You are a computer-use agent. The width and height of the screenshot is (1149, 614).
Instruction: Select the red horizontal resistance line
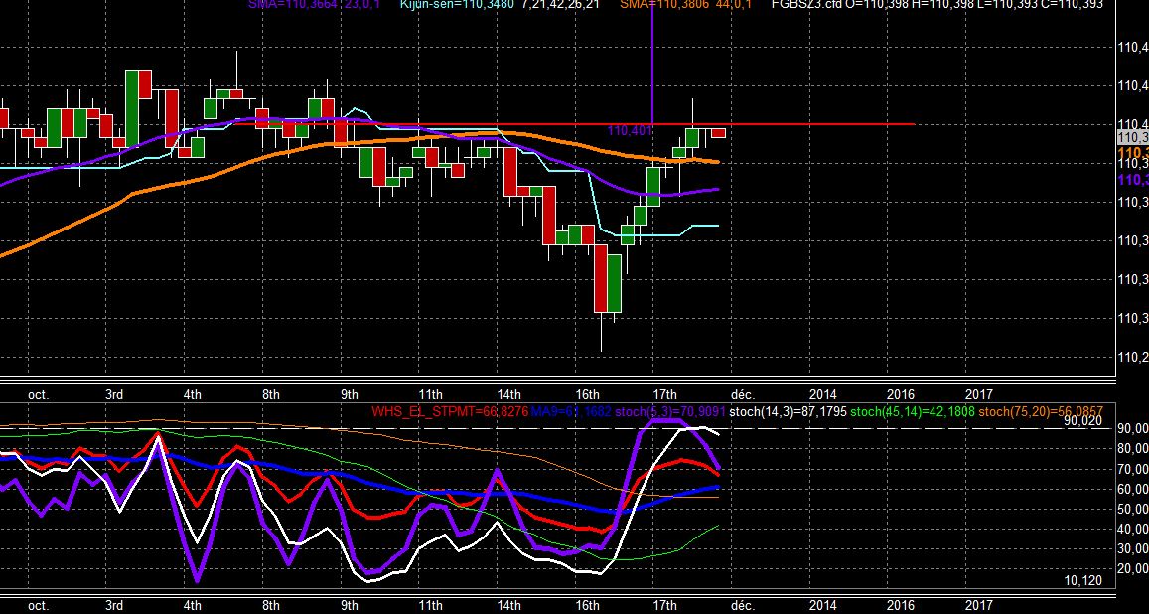[572, 124]
